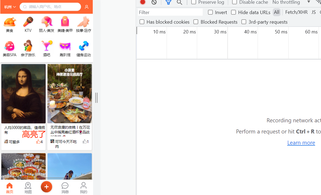The width and height of the screenshot is (321, 195).
Task: Like the 可可今天不吃肉 post thumbs-up icon
Action: point(85,141)
